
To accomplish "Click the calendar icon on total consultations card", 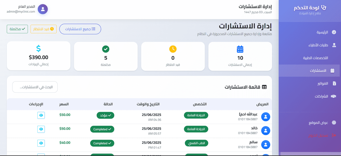I will point(240,49).
